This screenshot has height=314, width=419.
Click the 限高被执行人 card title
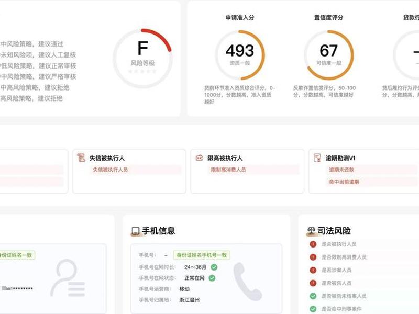click(225, 158)
